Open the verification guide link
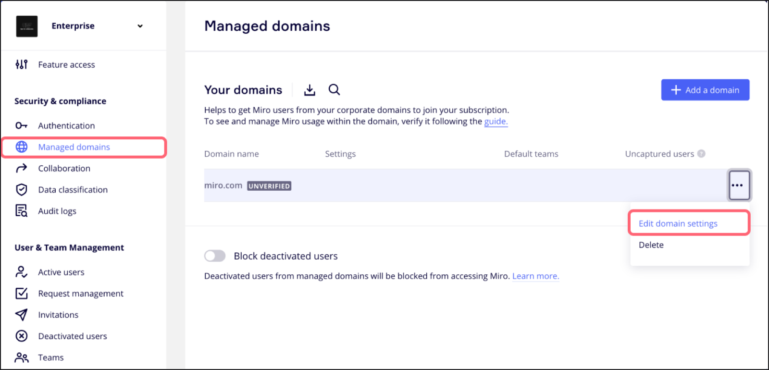Screen dimensions: 769x370 coord(496,122)
